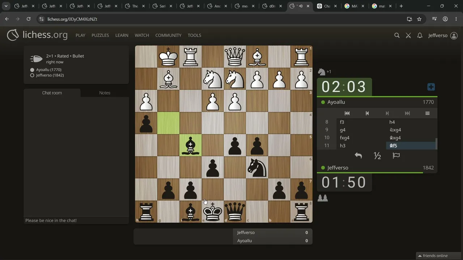Select the white queen on d1
This screenshot has width=463, height=260.
pyautogui.click(x=235, y=57)
